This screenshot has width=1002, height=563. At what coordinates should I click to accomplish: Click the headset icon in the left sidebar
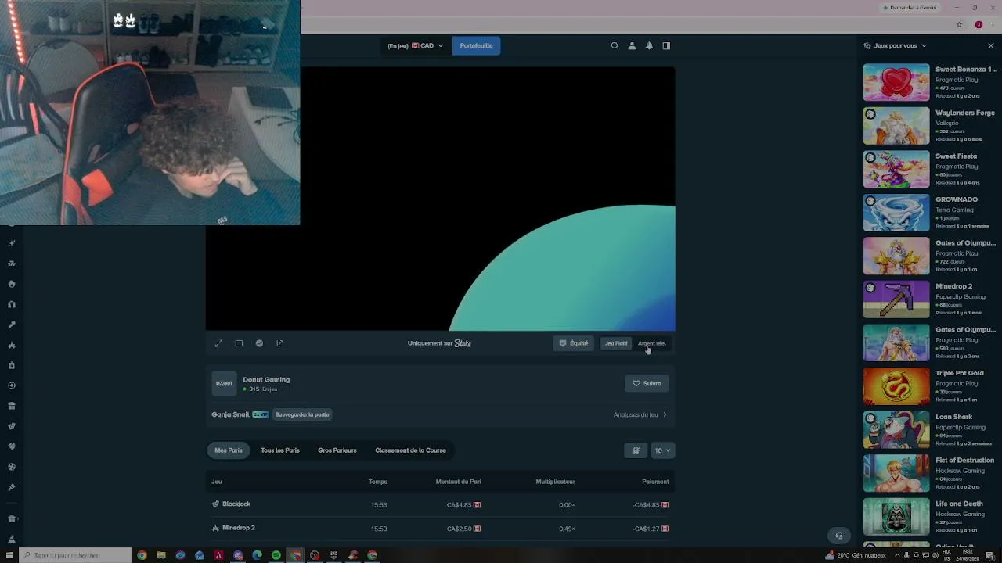coord(12,304)
